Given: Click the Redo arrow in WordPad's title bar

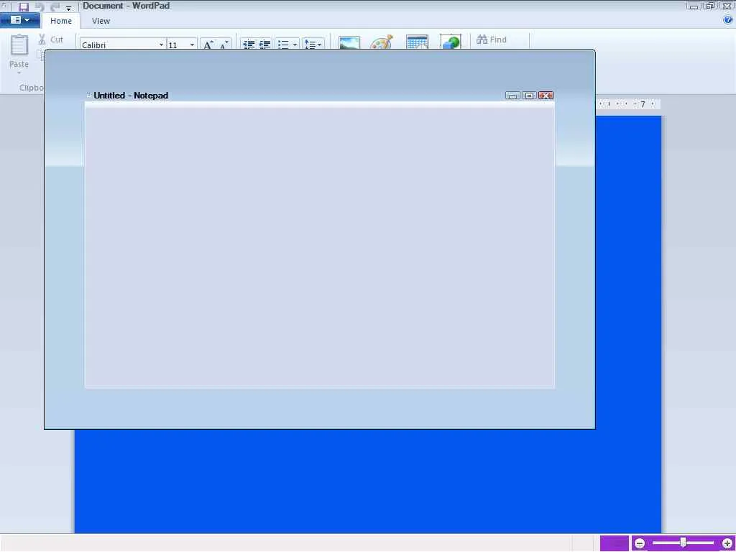Looking at the screenshot, I should point(55,6).
